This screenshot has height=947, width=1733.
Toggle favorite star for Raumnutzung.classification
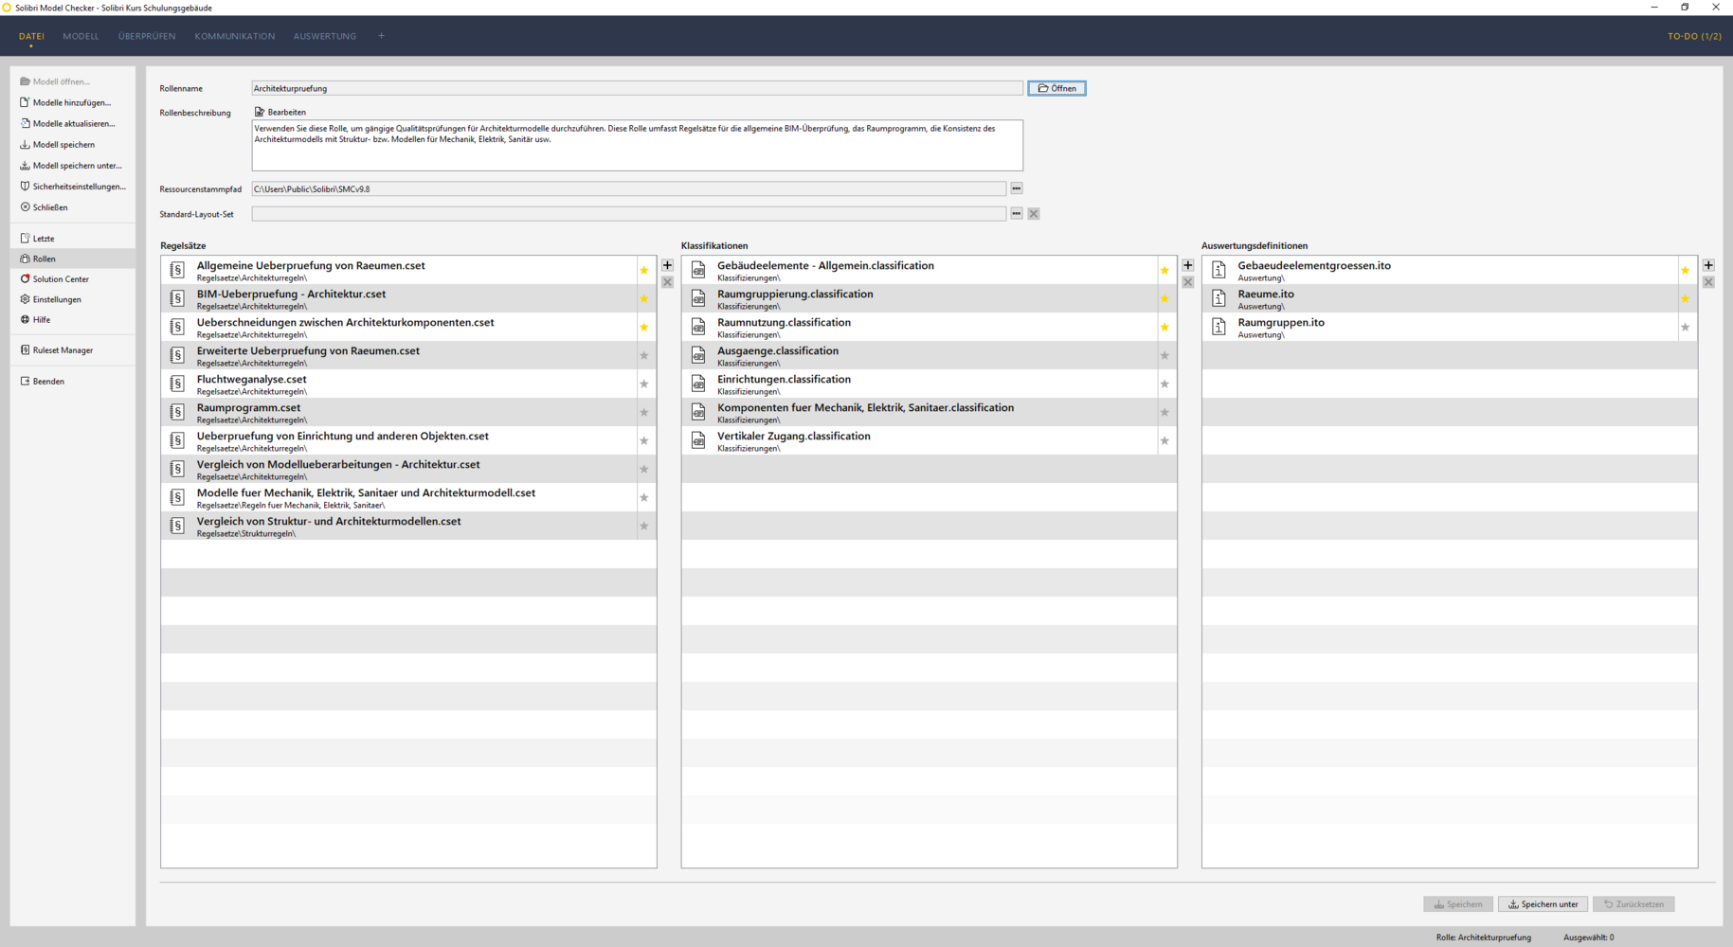1164,328
